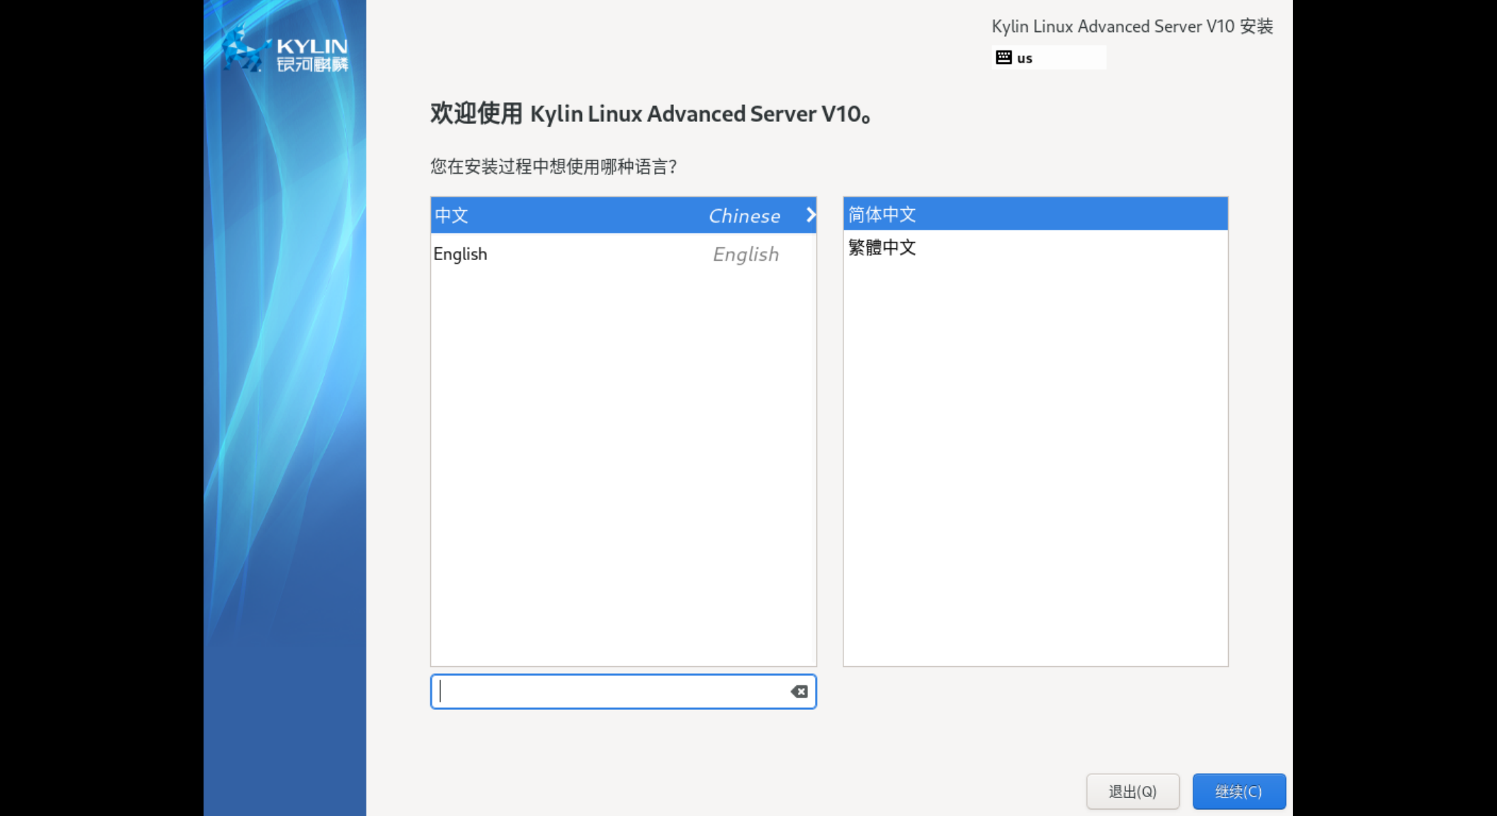Click the Kylin logo in sidebar

285,49
